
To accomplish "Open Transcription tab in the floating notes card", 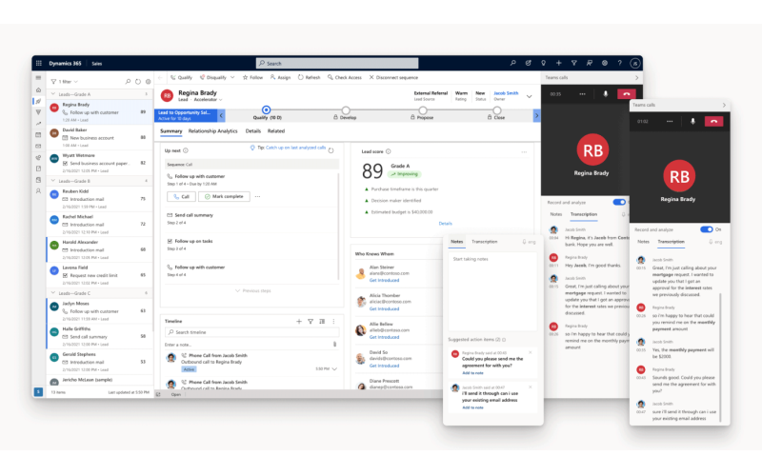I will pos(485,242).
